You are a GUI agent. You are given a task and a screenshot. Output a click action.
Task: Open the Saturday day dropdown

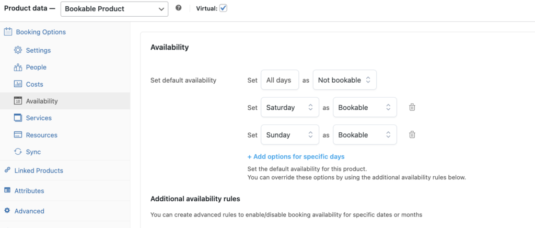tap(289, 107)
